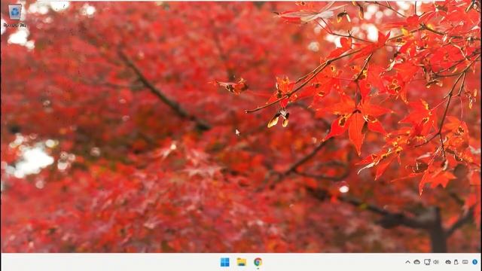Click the USB device tray icon
This screenshot has height=271, width=482.
[456, 262]
